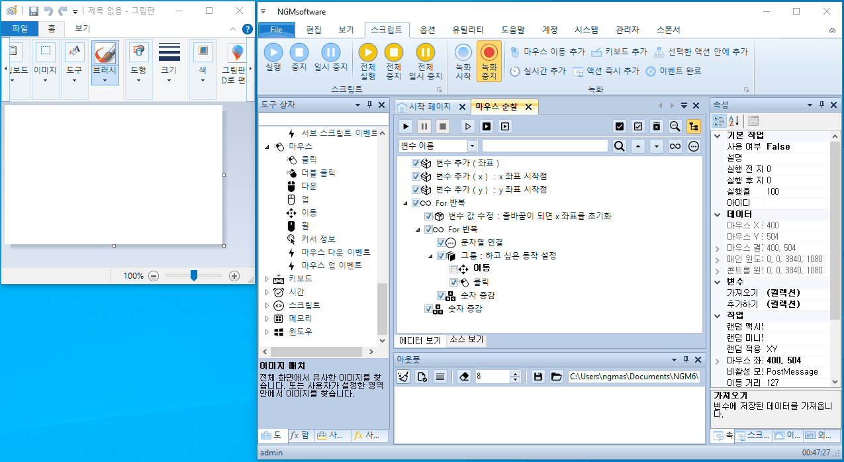
Task: Uncheck the 문자열 연결 checkbox
Action: 441,242
